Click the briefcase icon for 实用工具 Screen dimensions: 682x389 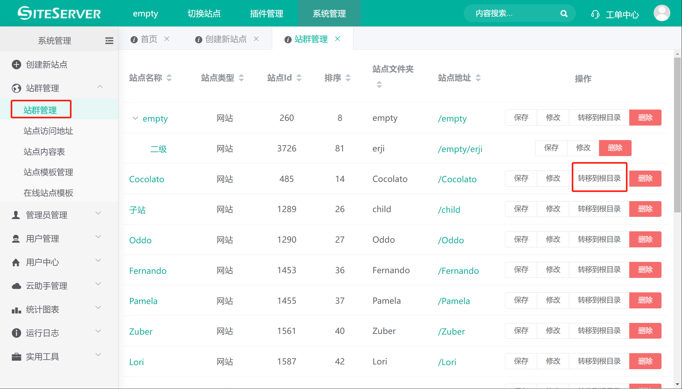16,357
